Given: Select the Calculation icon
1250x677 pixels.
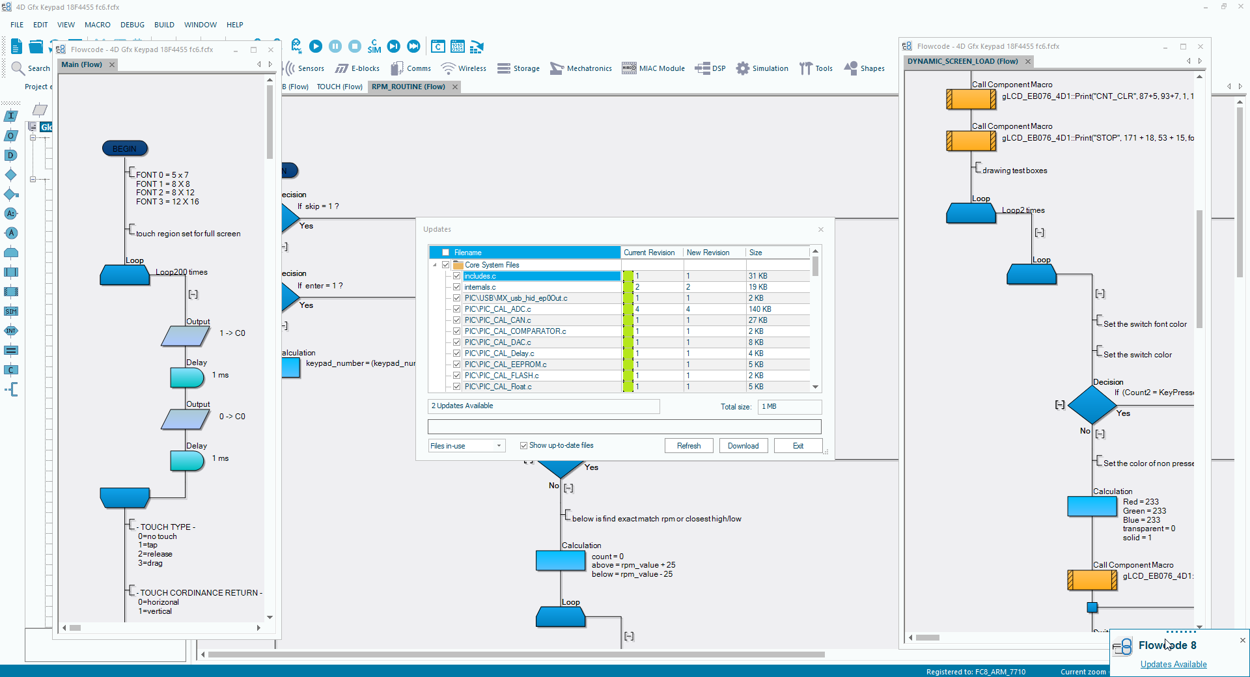Looking at the screenshot, I should coord(11,350).
